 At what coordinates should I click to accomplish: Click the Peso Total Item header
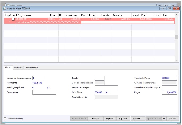pos(90,15)
